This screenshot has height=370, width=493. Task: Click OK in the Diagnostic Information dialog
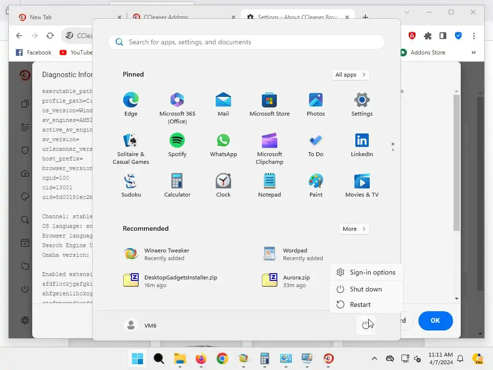tap(435, 320)
